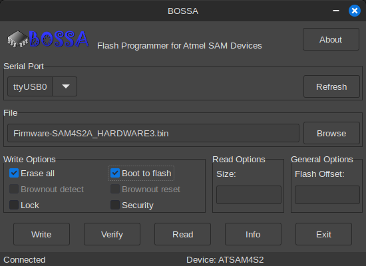Click the Flash Programmer for Atmel SAM Devices text
366x266 pixels.
[x=180, y=46]
